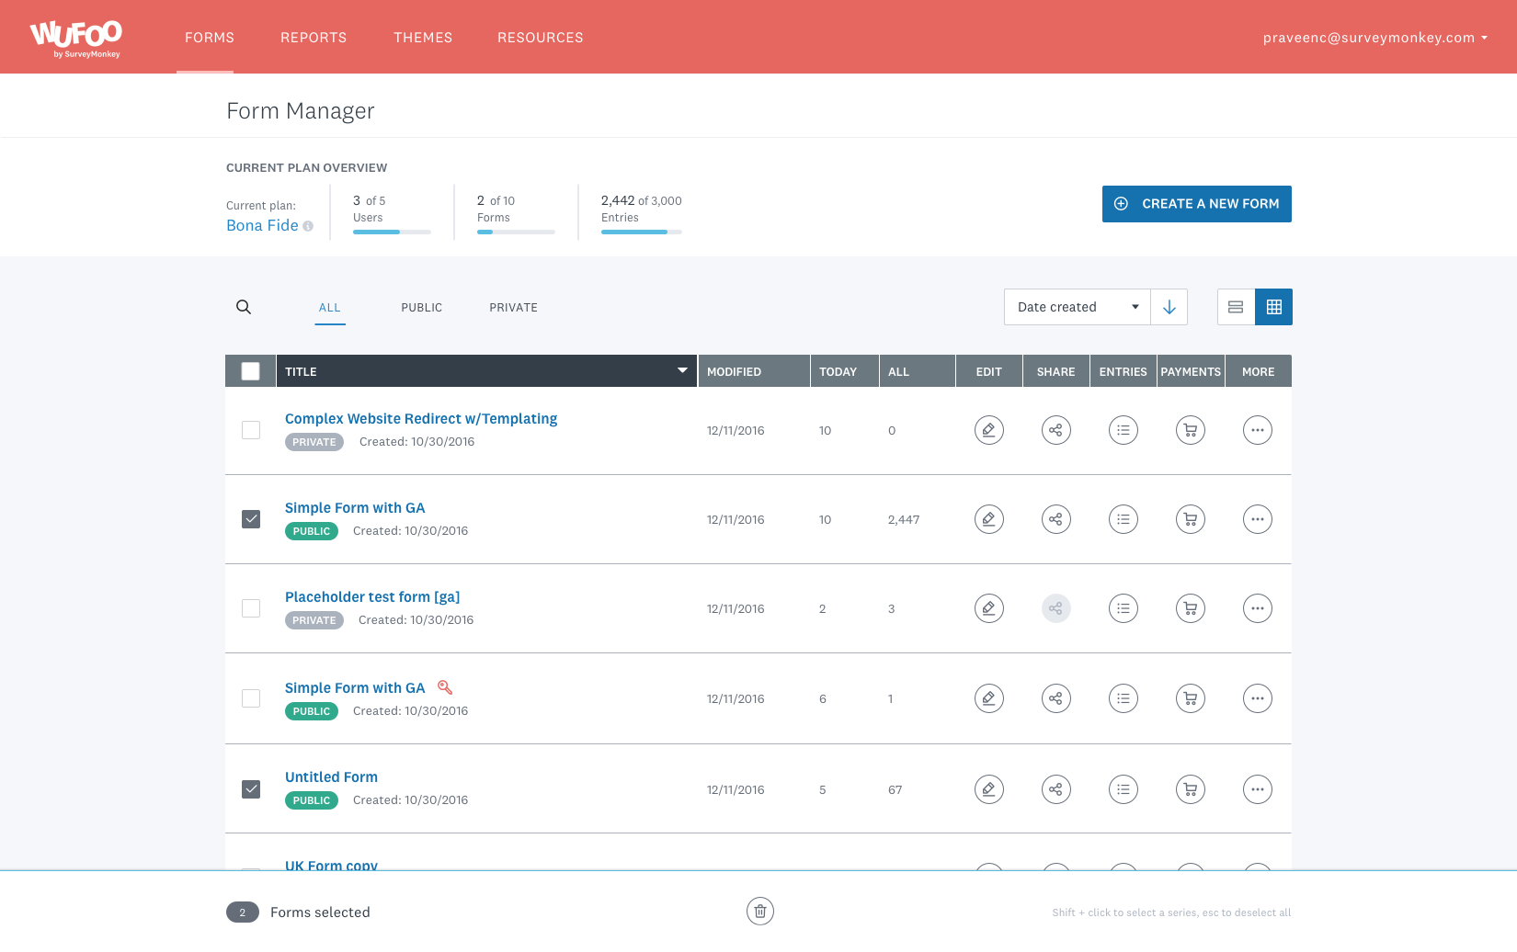Open the Public filter tab
This screenshot has height=952, width=1517.
(421, 307)
